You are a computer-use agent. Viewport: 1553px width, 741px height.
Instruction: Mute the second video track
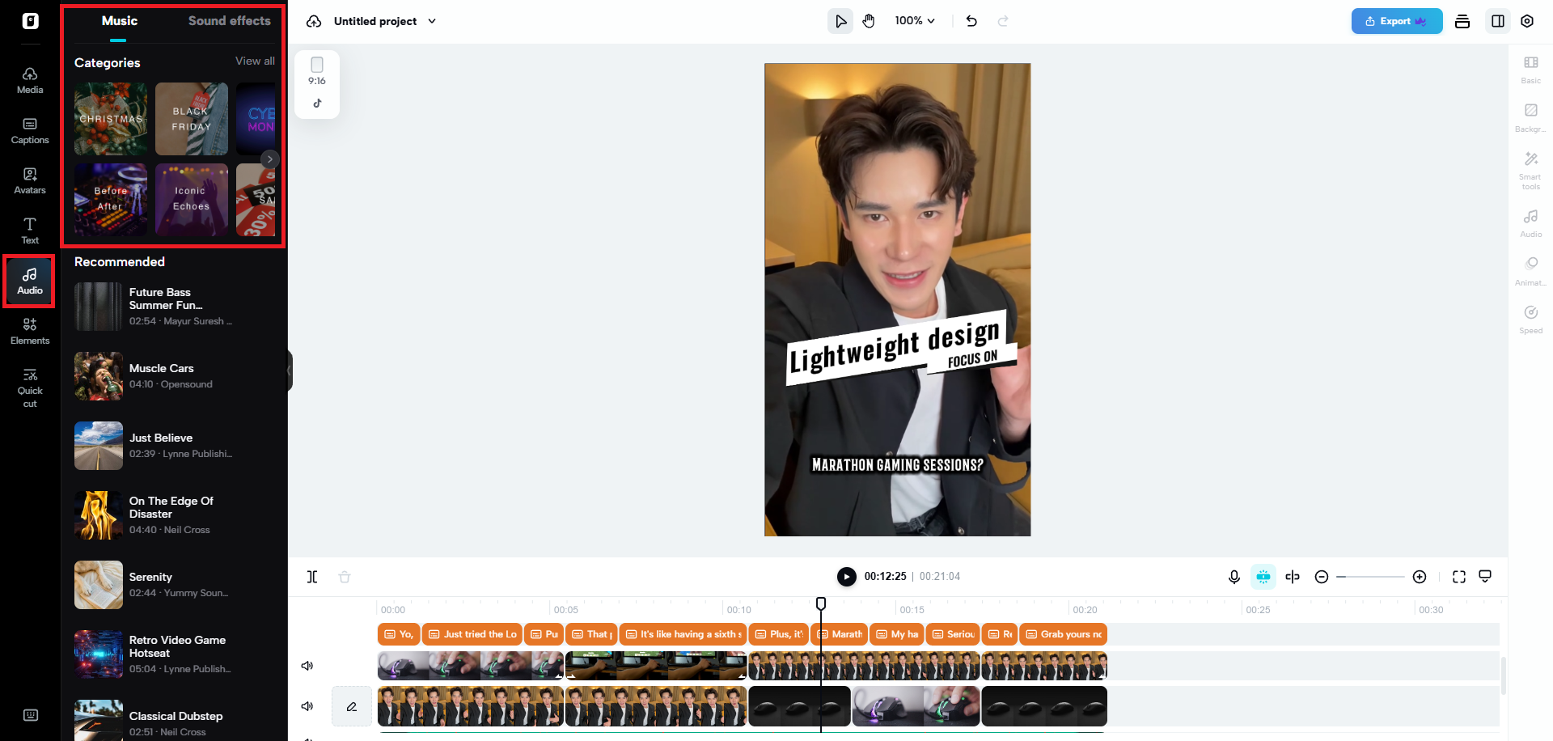(307, 705)
